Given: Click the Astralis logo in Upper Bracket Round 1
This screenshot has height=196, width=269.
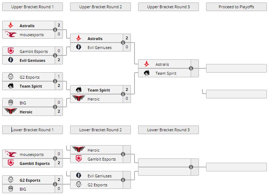Looking at the screenshot, I should click(11, 25).
